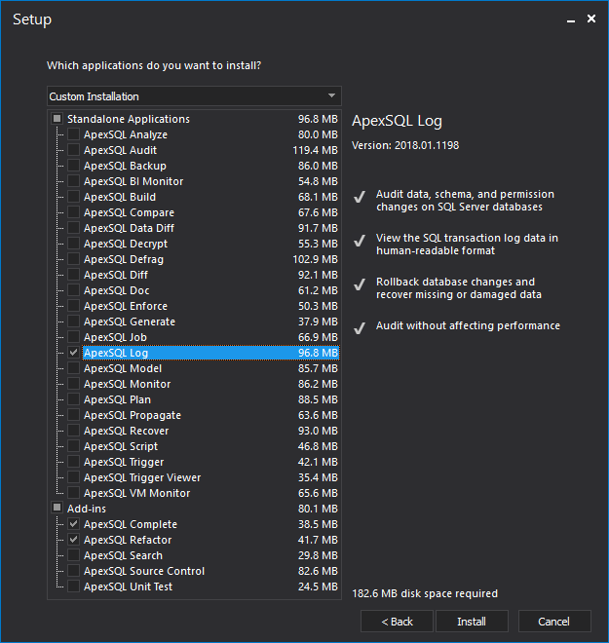Select the ApexSQL Doc row label
Viewport: 609px width, 643px height.
pyautogui.click(x=117, y=290)
